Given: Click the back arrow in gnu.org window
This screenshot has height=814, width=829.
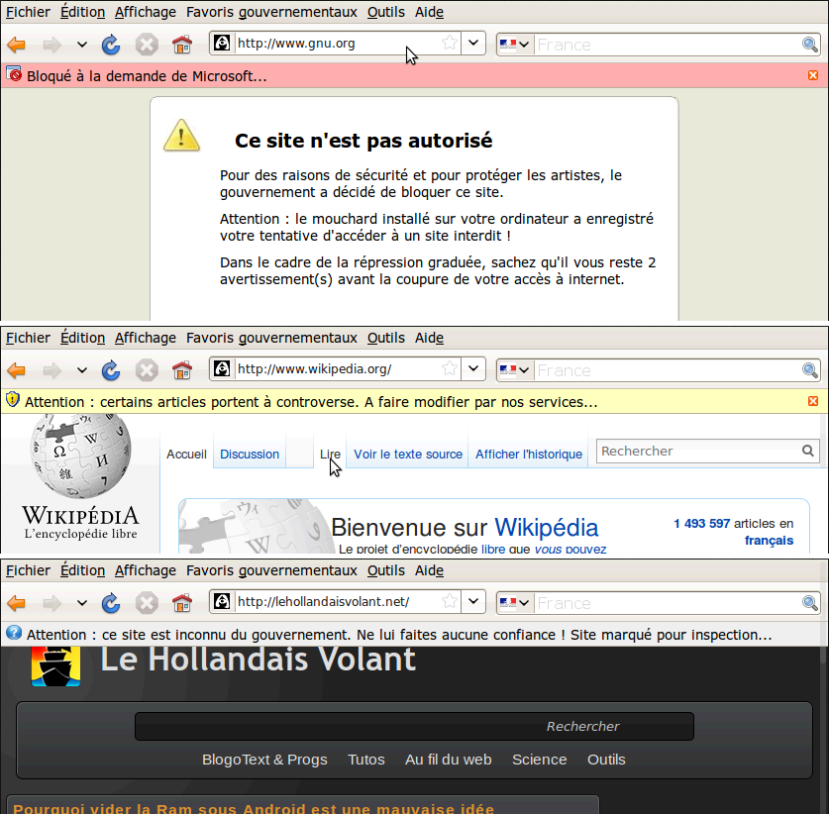Looking at the screenshot, I should tap(17, 45).
